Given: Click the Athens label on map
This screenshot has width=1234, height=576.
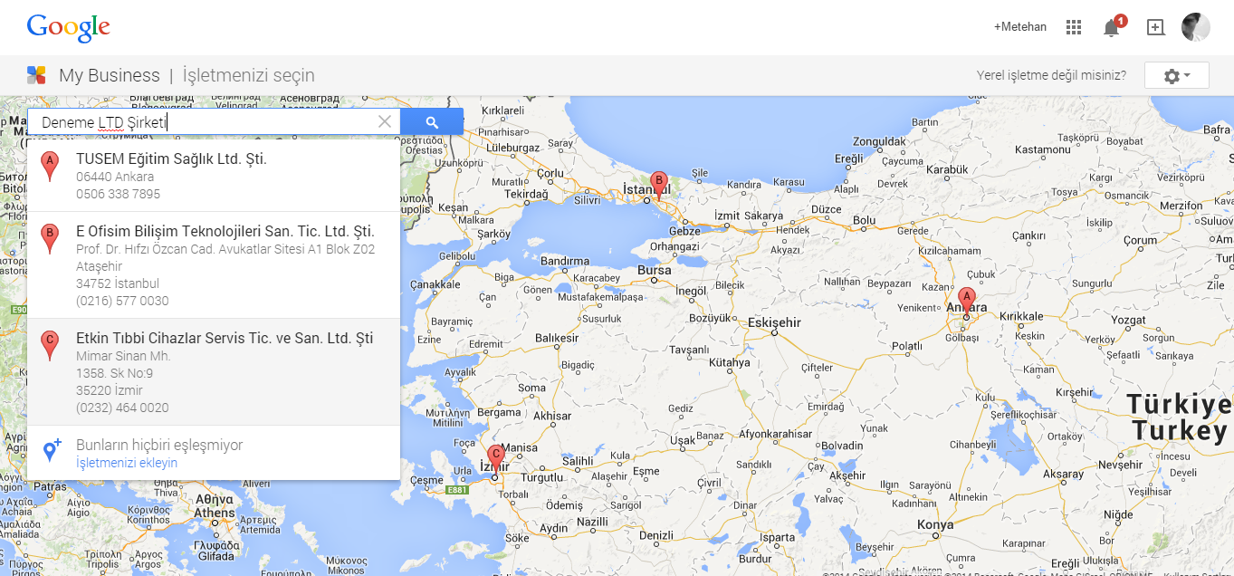Looking at the screenshot, I should coord(215,513).
